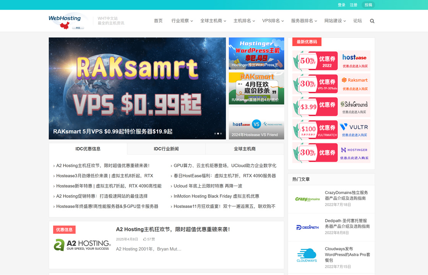The image size is (428, 275).
Task: Open the Vultr $100 coupon
Action: pyautogui.click(x=331, y=129)
